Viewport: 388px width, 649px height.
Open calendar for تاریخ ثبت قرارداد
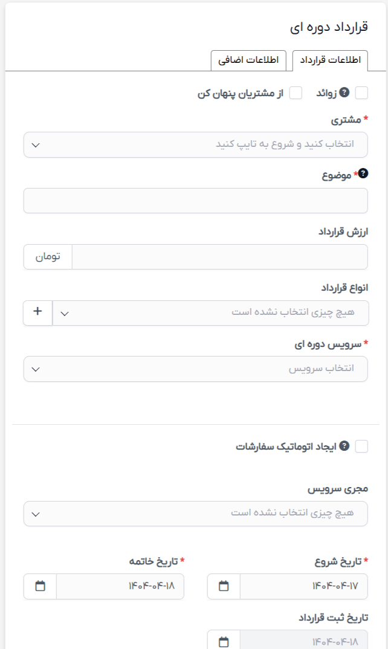tap(224, 642)
